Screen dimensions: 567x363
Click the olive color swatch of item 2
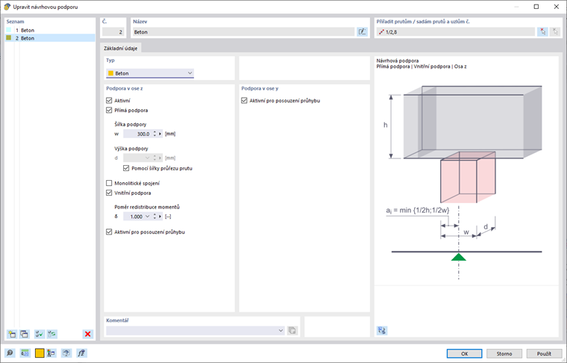9,37
